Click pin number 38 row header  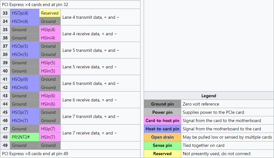point(5,54)
